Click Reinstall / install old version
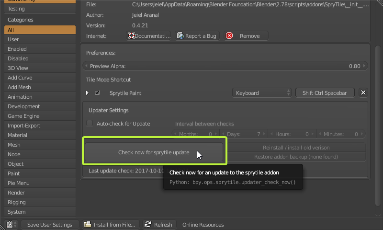This screenshot has height=230, width=383. tap(296, 148)
